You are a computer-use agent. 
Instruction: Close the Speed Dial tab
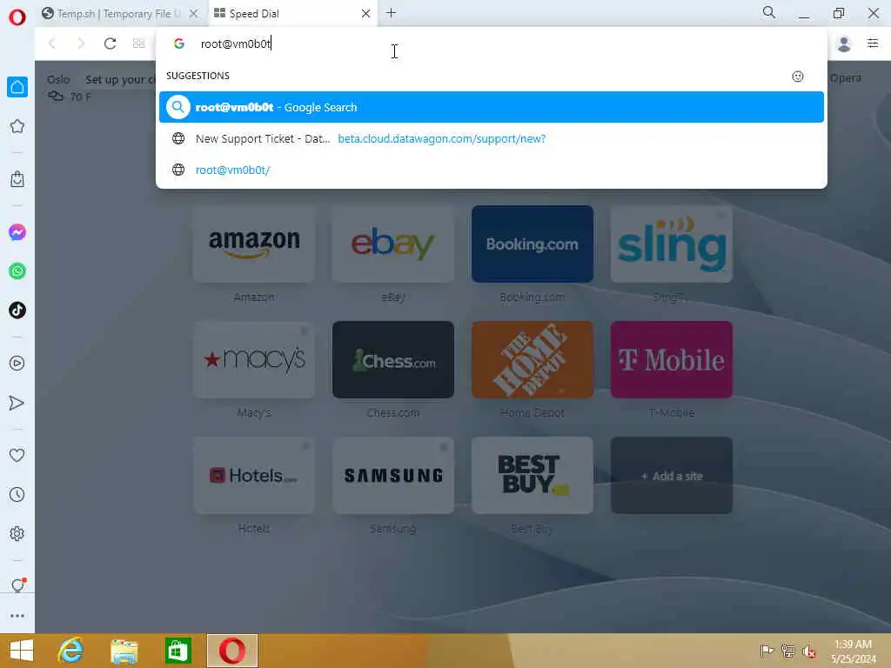tap(366, 14)
